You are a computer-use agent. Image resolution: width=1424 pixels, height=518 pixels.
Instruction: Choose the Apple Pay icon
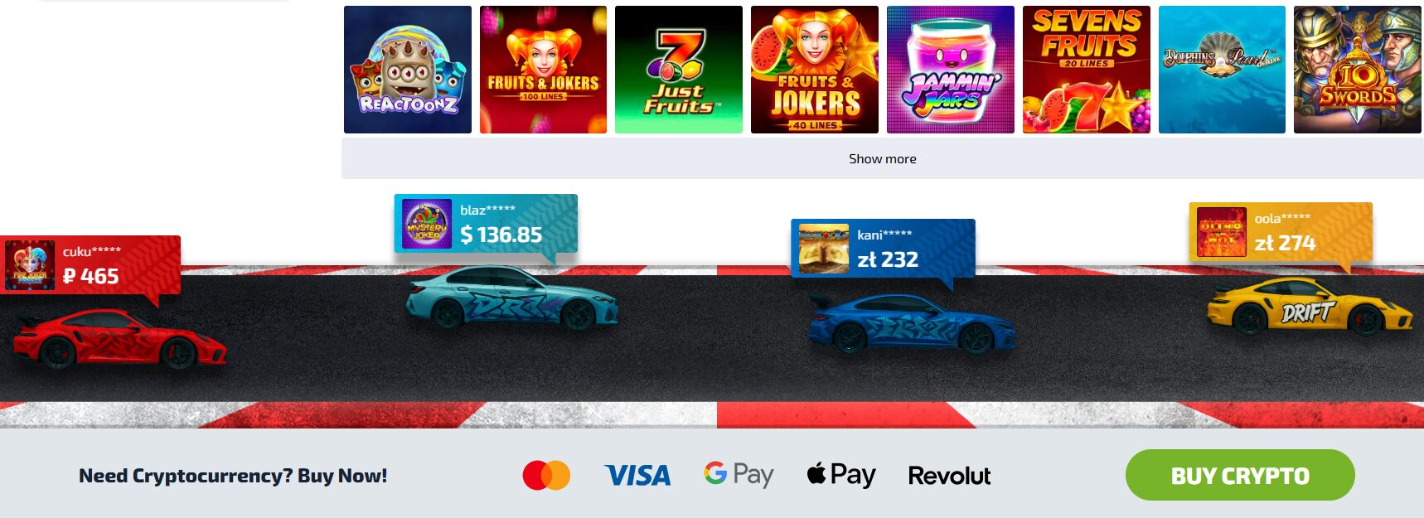pyautogui.click(x=841, y=475)
